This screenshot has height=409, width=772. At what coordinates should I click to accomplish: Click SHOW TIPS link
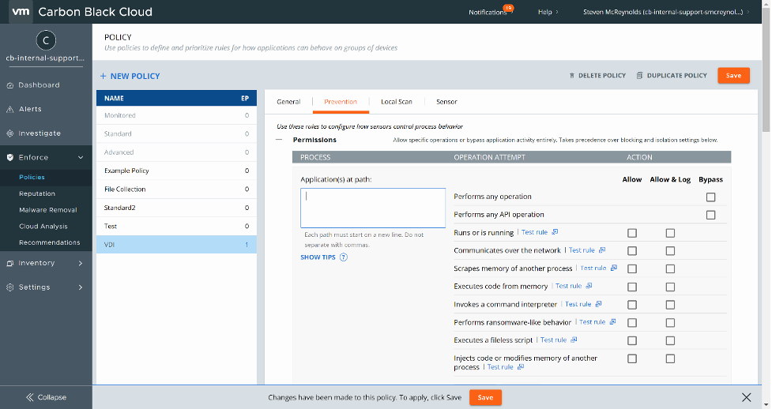[318, 257]
